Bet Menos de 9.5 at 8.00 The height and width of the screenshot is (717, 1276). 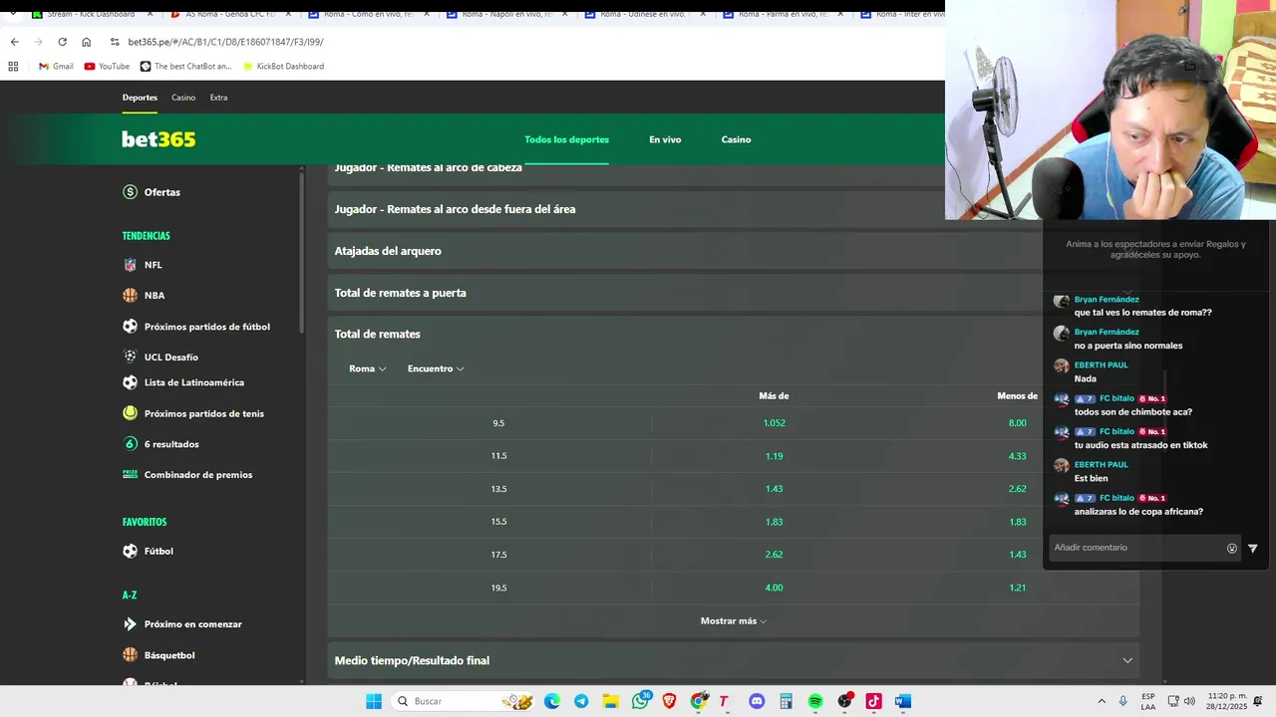click(x=1017, y=423)
